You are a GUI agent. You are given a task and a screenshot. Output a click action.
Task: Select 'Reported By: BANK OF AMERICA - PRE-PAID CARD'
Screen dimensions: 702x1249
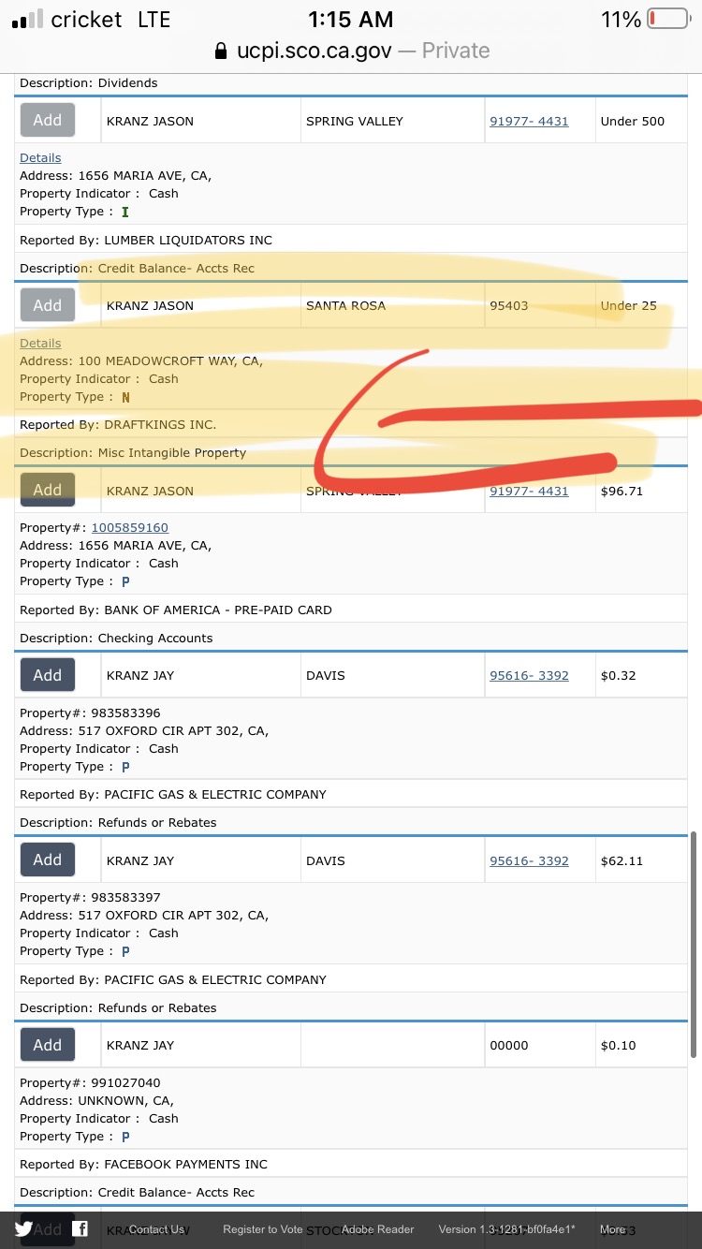pos(176,610)
